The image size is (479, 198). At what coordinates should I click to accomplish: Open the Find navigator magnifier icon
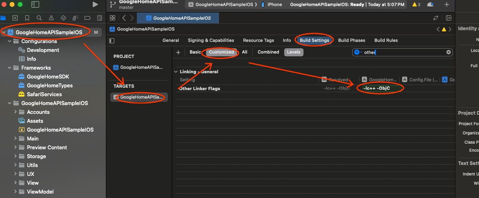click(39, 18)
